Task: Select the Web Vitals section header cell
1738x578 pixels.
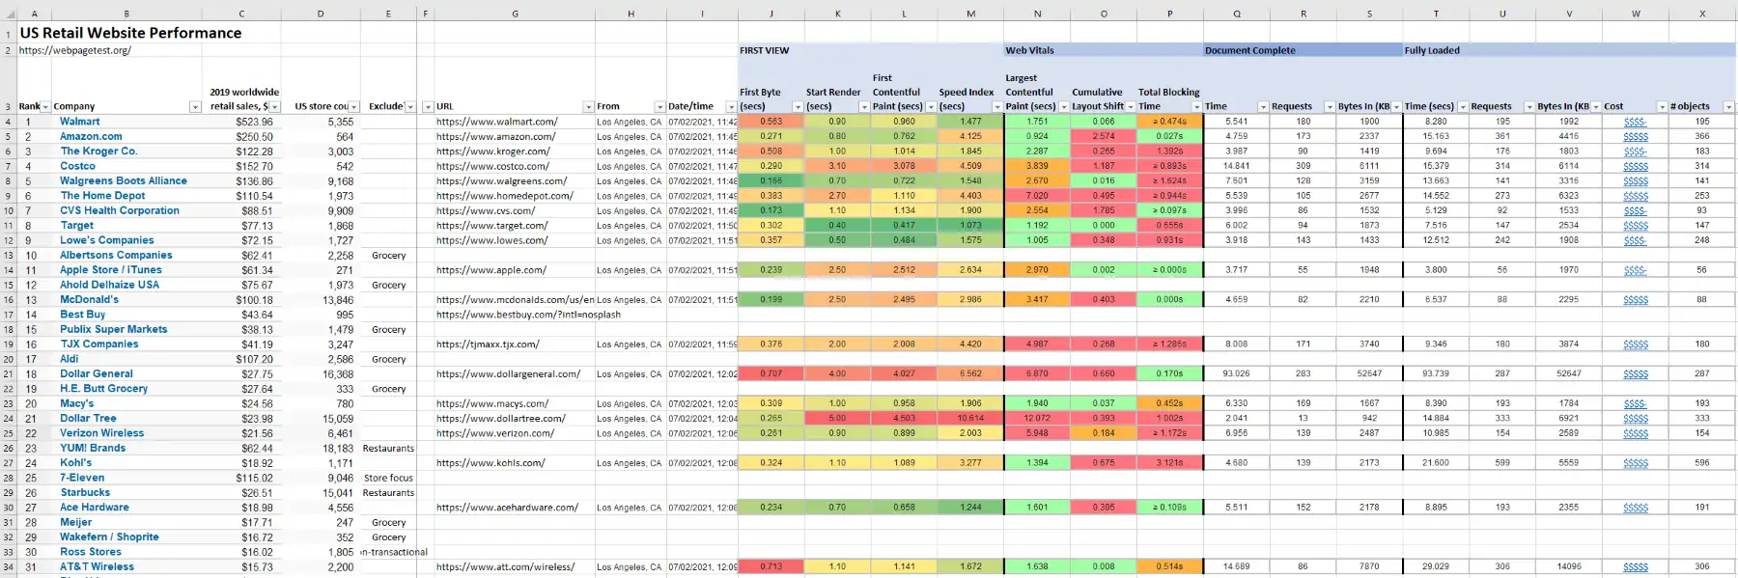Action: coord(1104,50)
